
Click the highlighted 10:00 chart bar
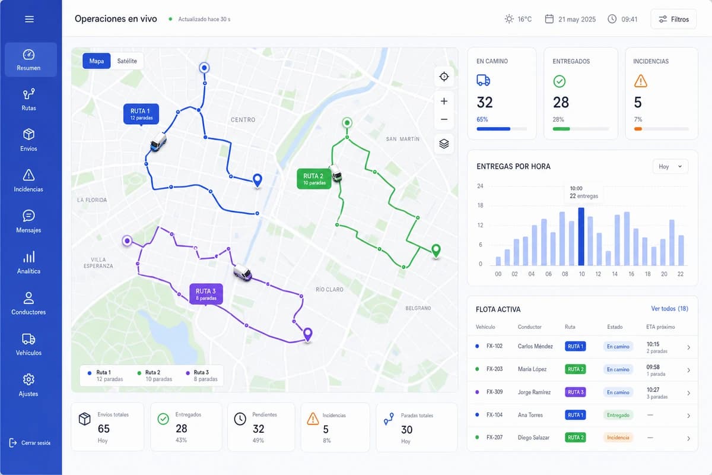[x=581, y=236]
